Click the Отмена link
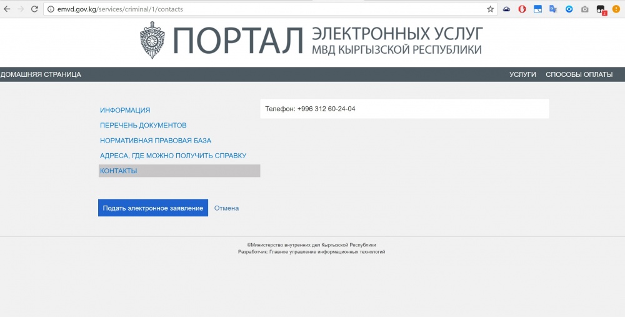625x317 pixels. (226, 208)
